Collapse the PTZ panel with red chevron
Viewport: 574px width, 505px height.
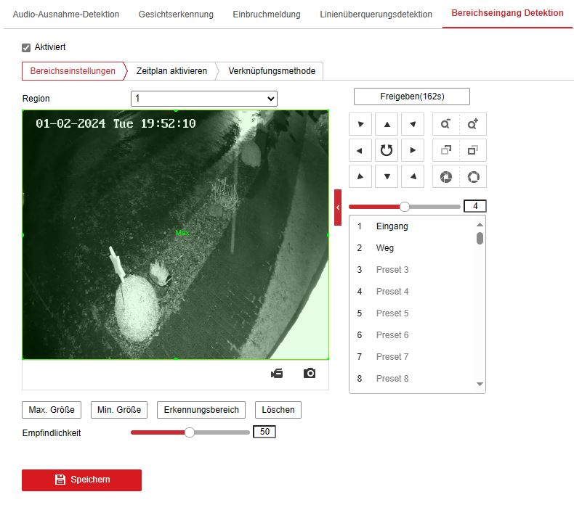[x=338, y=208]
